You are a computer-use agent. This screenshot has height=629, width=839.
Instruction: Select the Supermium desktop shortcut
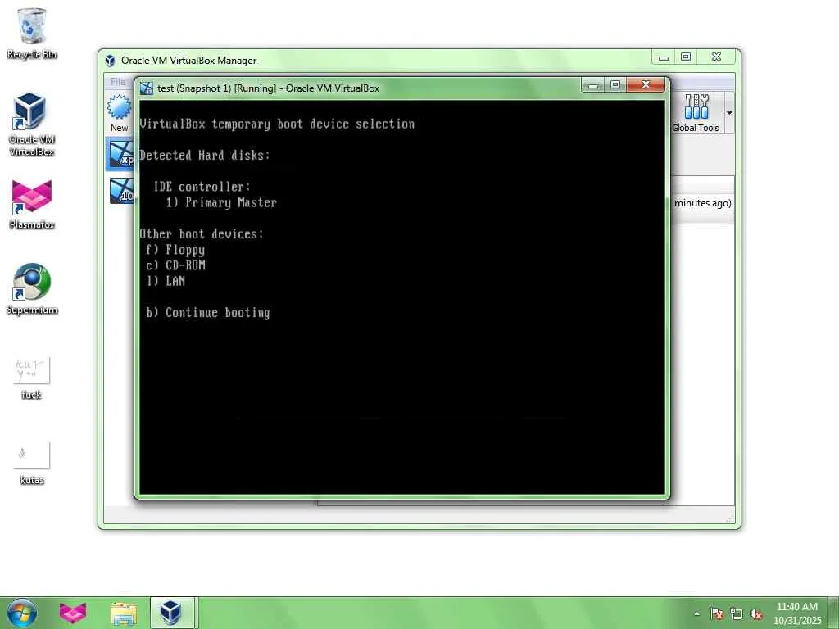point(32,289)
